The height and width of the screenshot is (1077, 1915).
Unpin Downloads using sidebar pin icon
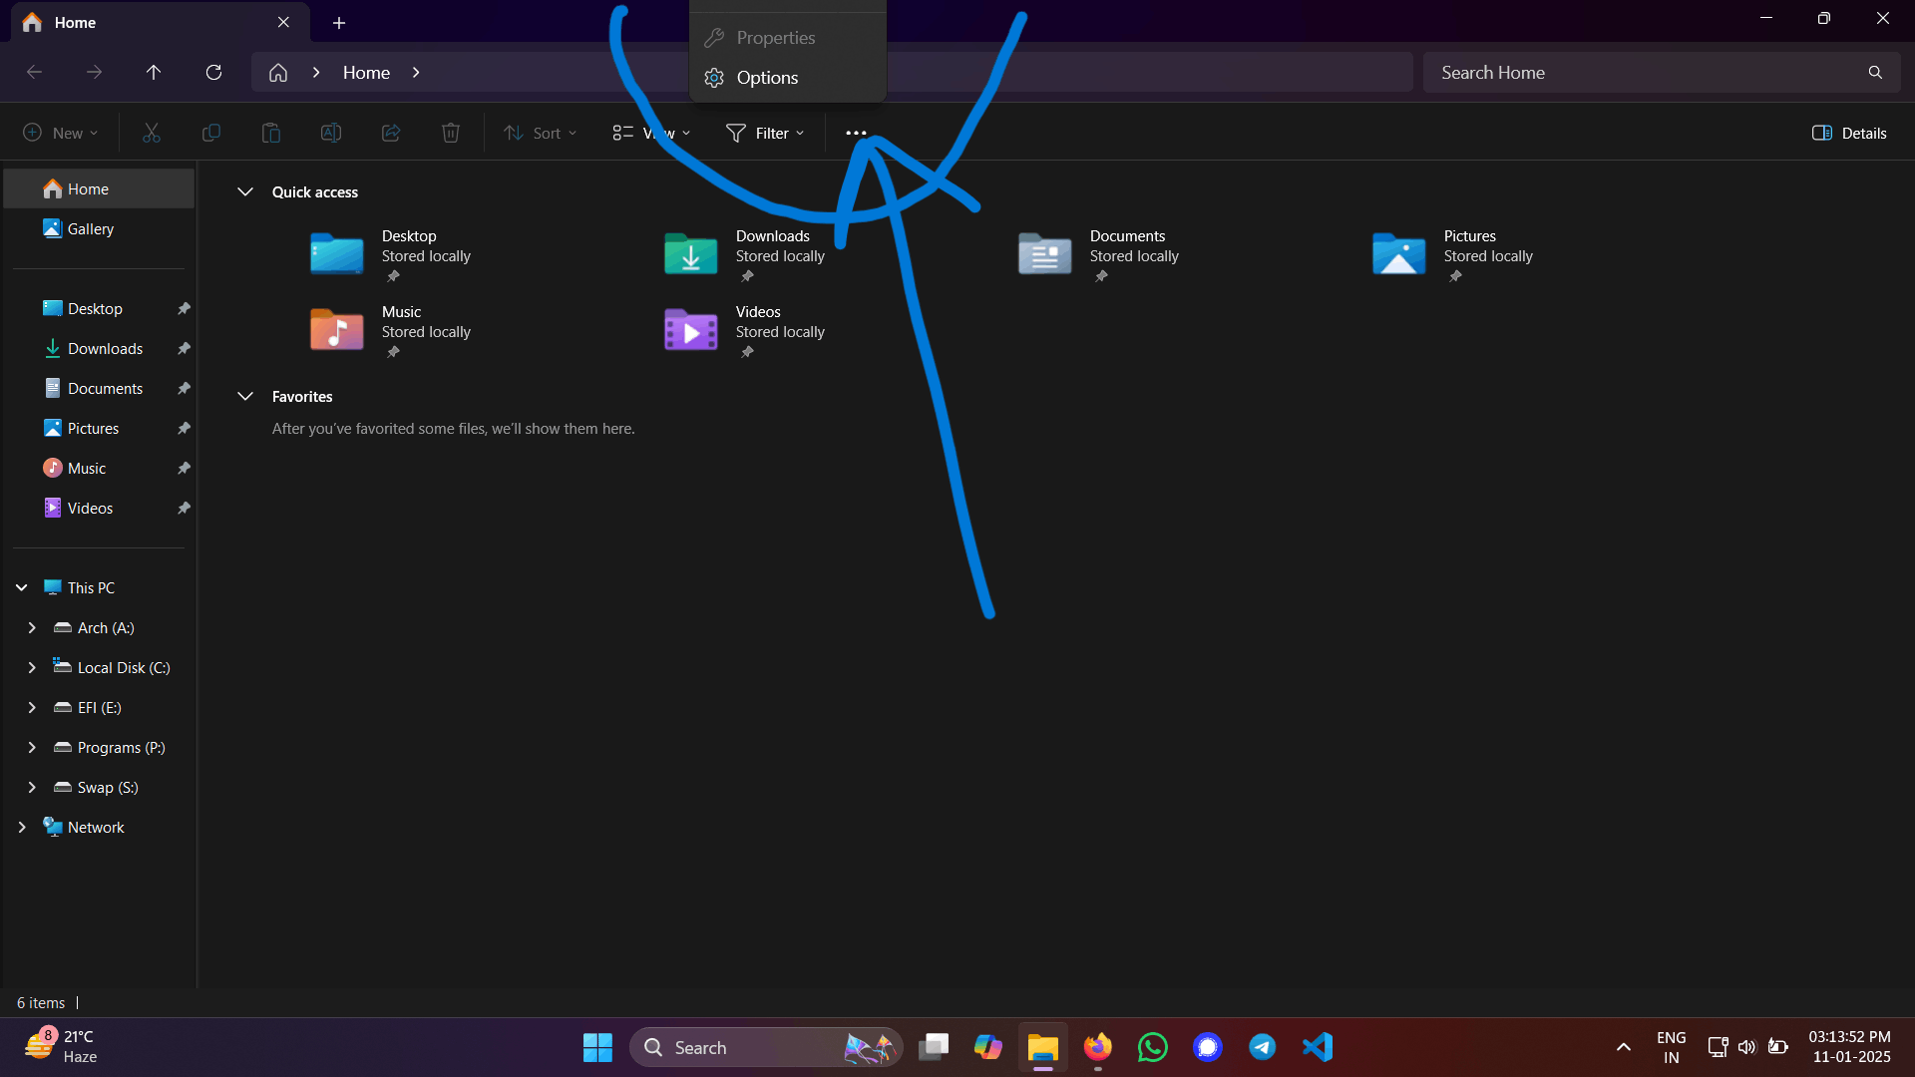[x=184, y=349]
